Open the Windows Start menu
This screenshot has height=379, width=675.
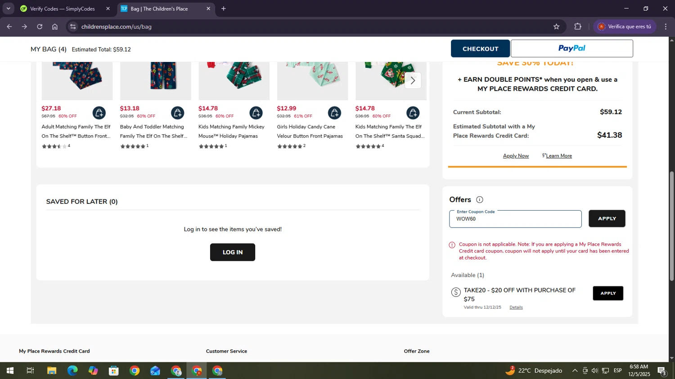coord(10,370)
